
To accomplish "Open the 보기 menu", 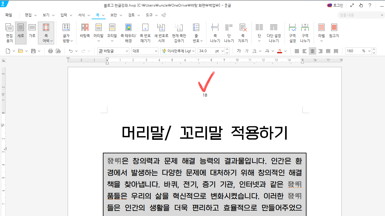I will click(x=46, y=15).
